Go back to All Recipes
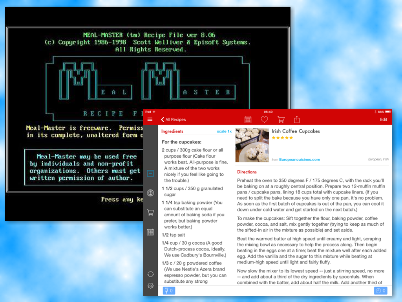This screenshot has width=402, height=302. tap(173, 120)
